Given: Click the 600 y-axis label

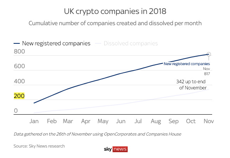Looking at the screenshot, I should click(19, 66).
